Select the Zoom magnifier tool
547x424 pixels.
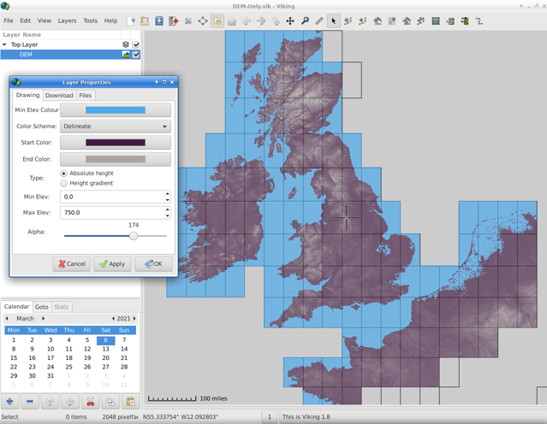pos(305,21)
